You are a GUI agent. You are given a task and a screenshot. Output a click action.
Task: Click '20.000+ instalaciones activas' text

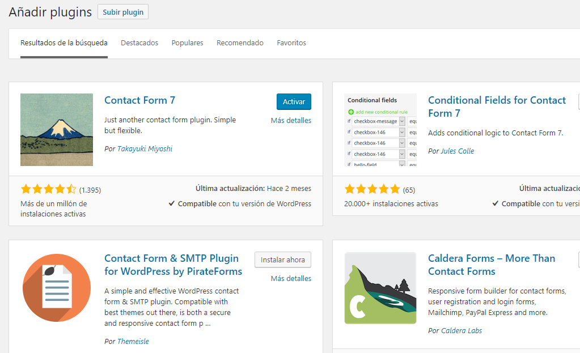click(x=391, y=203)
